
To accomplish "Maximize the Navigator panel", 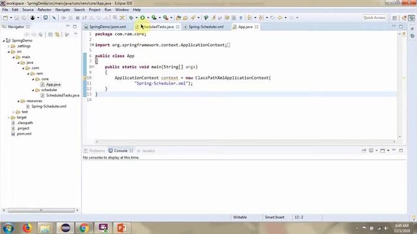I will 75,27.
